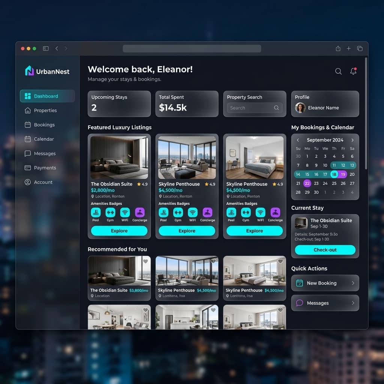Open the Eleanor Name profile avatar

tap(300, 108)
